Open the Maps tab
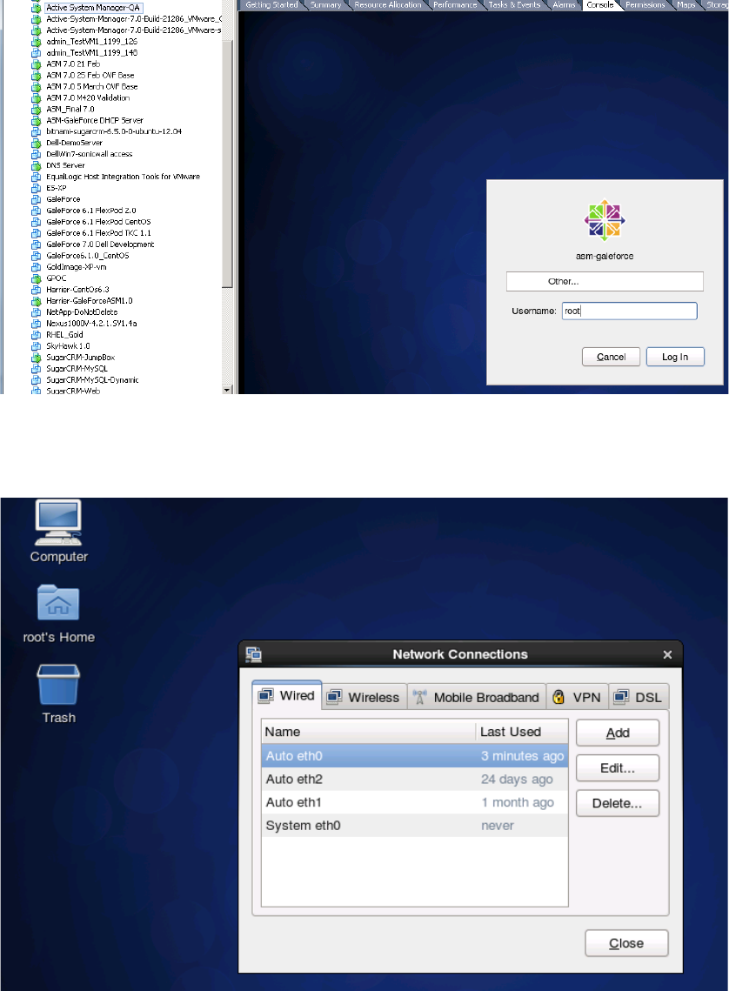Image resolution: width=729 pixels, height=991 pixels. click(x=686, y=5)
